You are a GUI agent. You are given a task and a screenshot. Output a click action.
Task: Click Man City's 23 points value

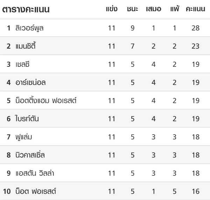point(196,46)
